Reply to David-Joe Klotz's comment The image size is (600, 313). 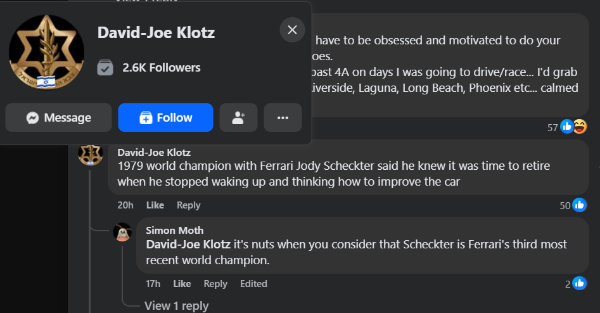188,205
